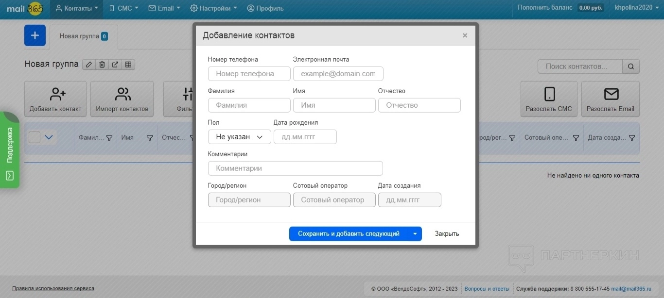664x298 pixels.
Task: Click the mail365 logo
Action: coord(25,8)
